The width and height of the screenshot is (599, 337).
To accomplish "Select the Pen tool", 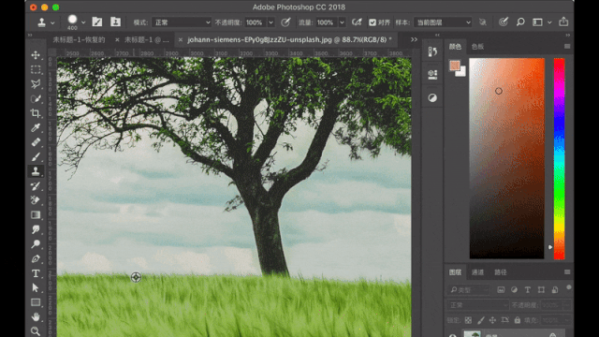I will click(36, 258).
